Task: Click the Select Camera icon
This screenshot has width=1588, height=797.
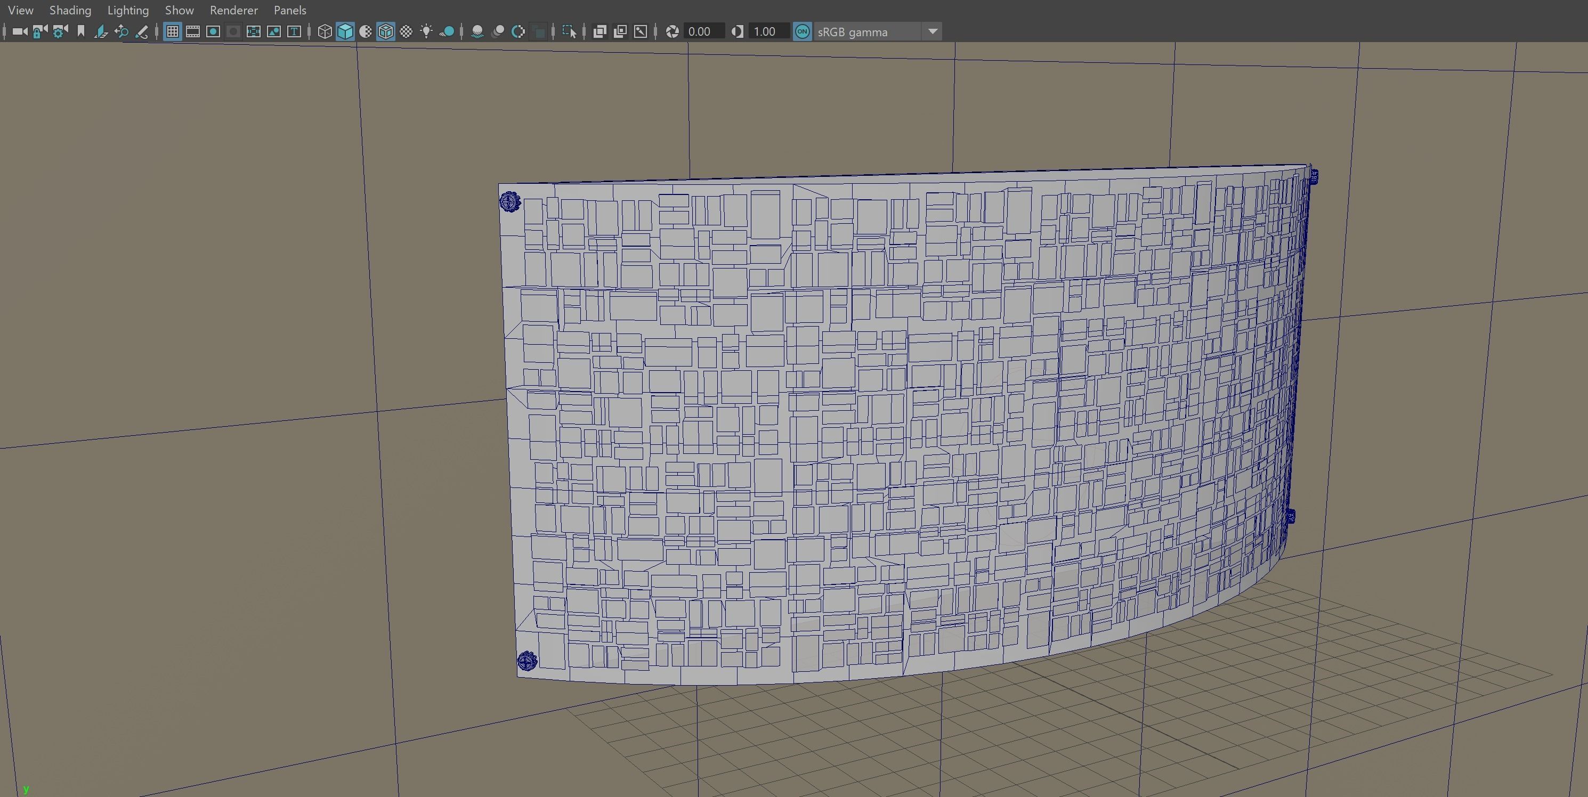Action: [x=19, y=31]
